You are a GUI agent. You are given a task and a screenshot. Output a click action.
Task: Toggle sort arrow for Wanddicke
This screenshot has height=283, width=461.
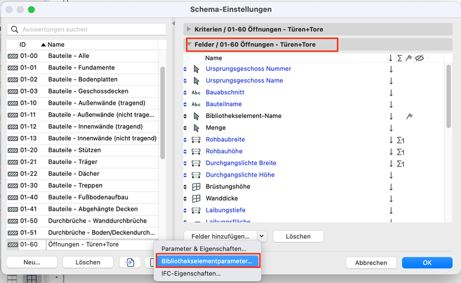coord(391,199)
